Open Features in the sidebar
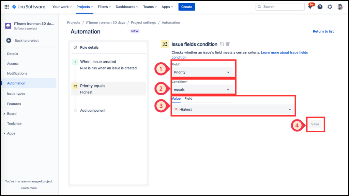This screenshot has width=349, height=196. click(x=14, y=104)
